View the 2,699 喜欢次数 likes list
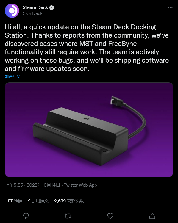Screen dimensions: 178x223 [69, 201]
